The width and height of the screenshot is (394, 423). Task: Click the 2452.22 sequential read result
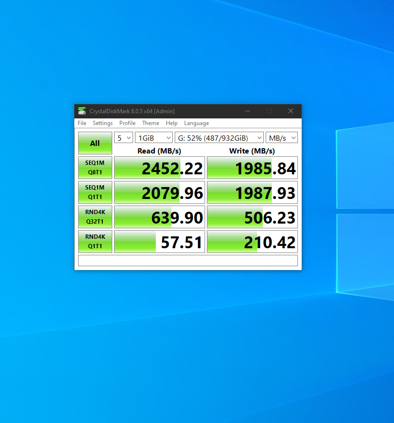pyautogui.click(x=160, y=168)
